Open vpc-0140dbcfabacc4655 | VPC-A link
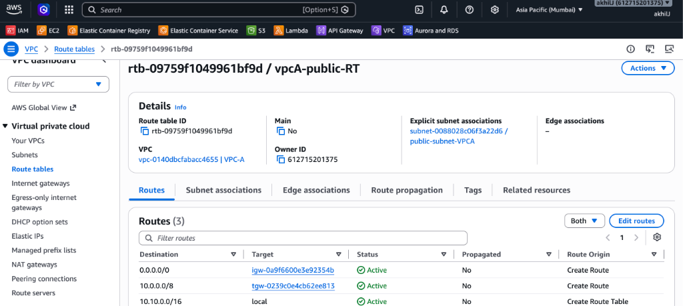 [x=191, y=159]
